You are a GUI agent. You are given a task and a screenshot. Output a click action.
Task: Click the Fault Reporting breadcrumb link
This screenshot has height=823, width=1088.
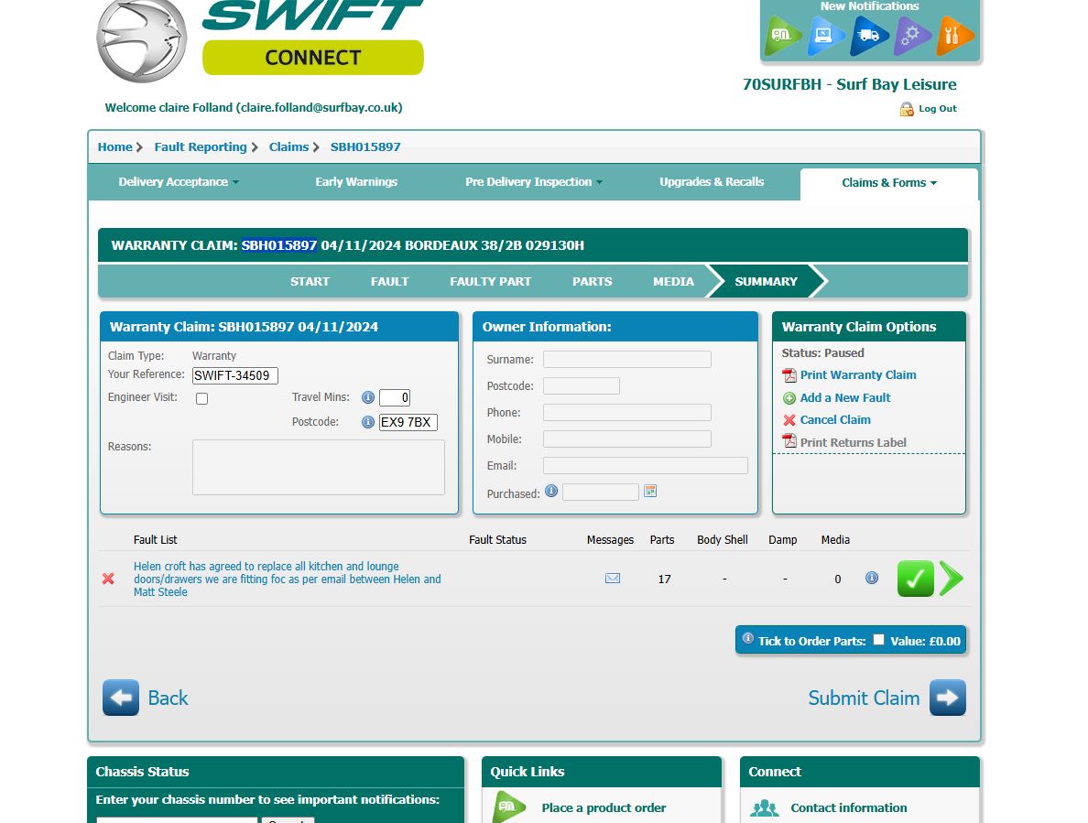pos(201,147)
